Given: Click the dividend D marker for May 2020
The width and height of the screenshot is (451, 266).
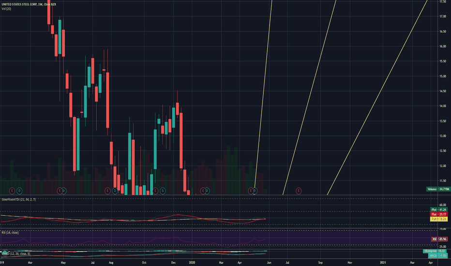Looking at the screenshot, I should [255, 191].
